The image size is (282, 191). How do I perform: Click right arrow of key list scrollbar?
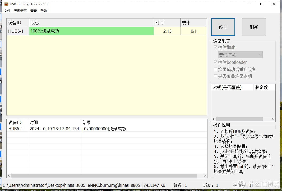(x=273, y=119)
